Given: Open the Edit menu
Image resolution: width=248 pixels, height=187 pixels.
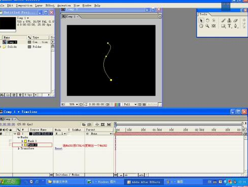Looking at the screenshot, I should point(10,6).
